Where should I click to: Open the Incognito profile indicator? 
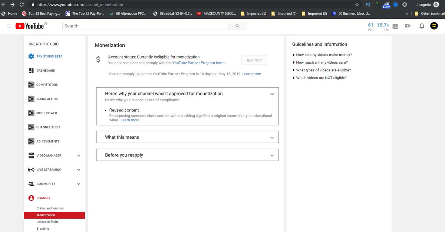coord(428,5)
